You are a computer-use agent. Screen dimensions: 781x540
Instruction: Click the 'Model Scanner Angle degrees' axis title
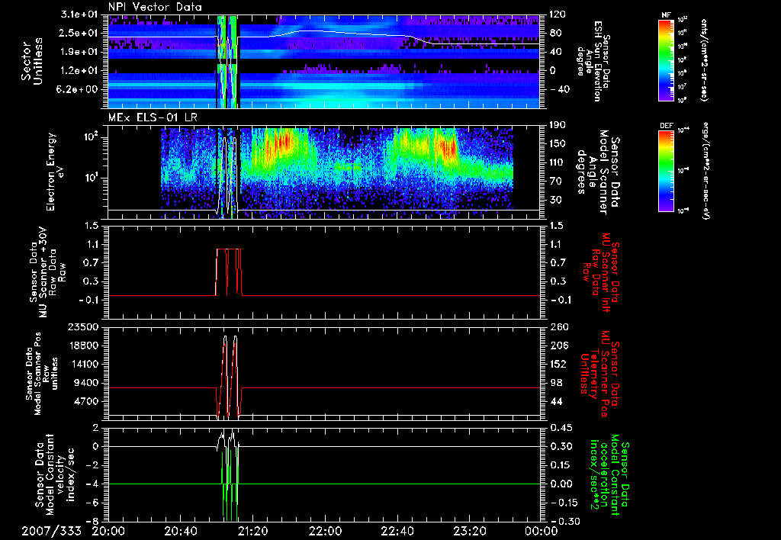(x=598, y=172)
